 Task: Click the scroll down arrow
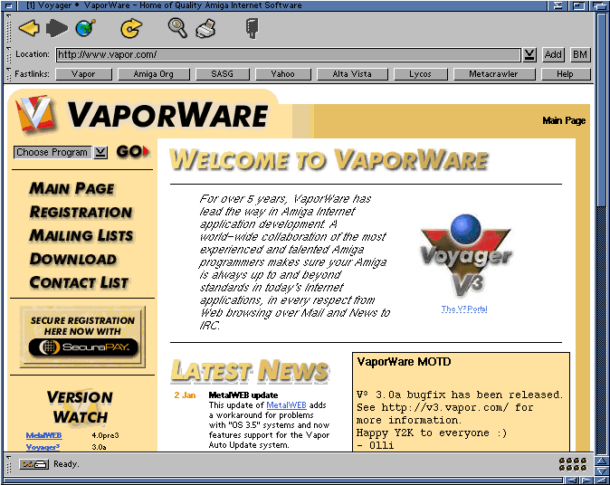[x=602, y=471]
